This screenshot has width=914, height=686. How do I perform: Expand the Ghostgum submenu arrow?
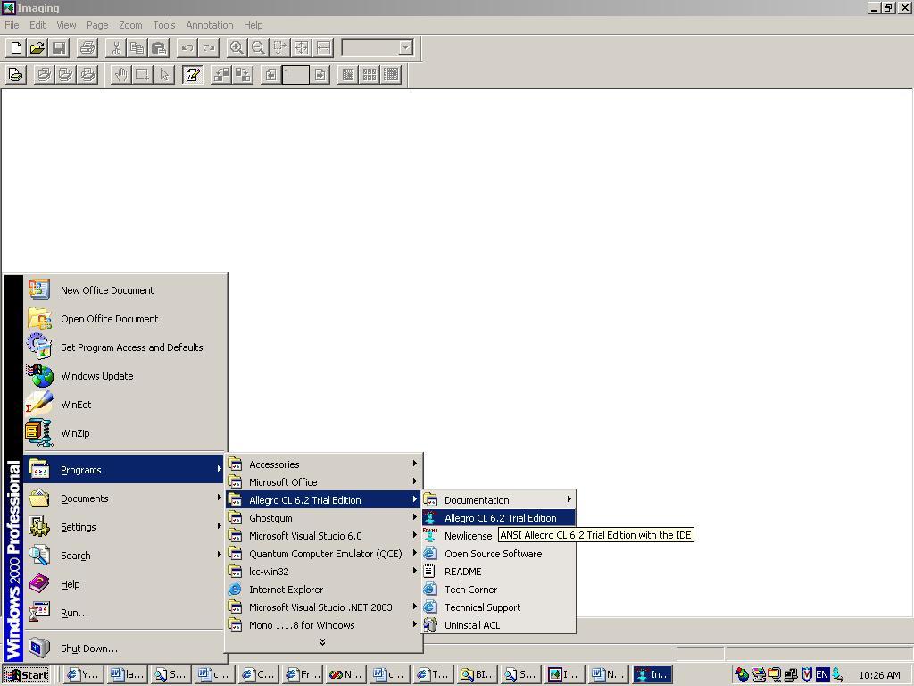[x=414, y=517]
